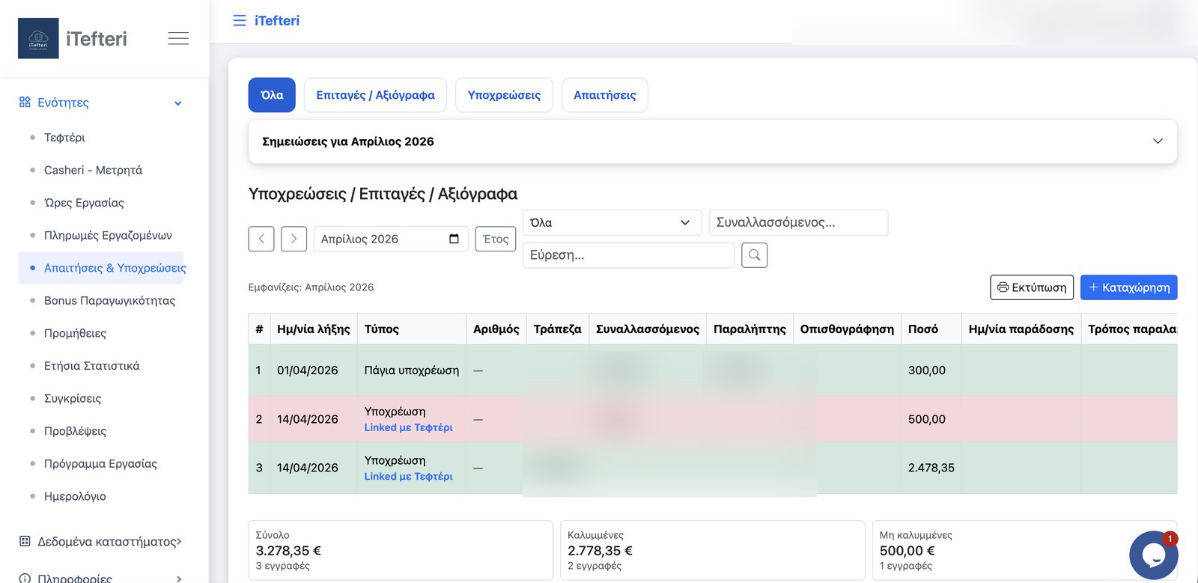Click the Μη καλυμμένες 500,00 € card
1198x583 pixels.
pyautogui.click(x=1025, y=550)
